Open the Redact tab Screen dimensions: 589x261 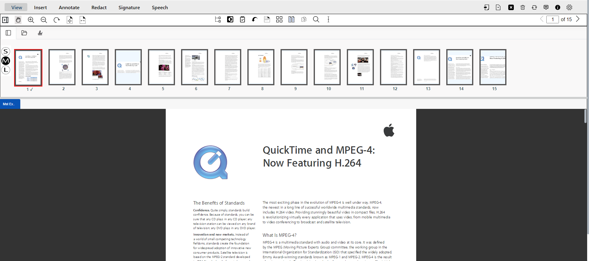(99, 7)
